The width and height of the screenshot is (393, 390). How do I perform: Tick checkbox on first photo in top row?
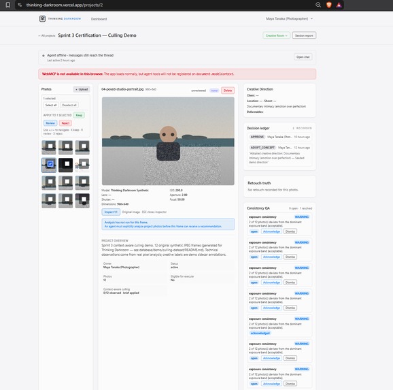point(50,146)
